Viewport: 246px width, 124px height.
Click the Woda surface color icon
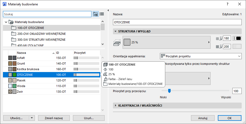tap(14, 86)
